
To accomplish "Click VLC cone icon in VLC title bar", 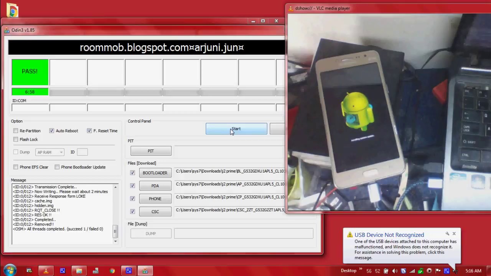I will point(290,8).
